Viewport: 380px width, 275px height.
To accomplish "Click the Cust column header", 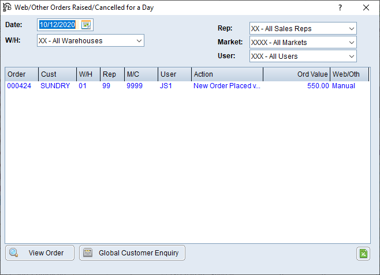I will point(57,74).
